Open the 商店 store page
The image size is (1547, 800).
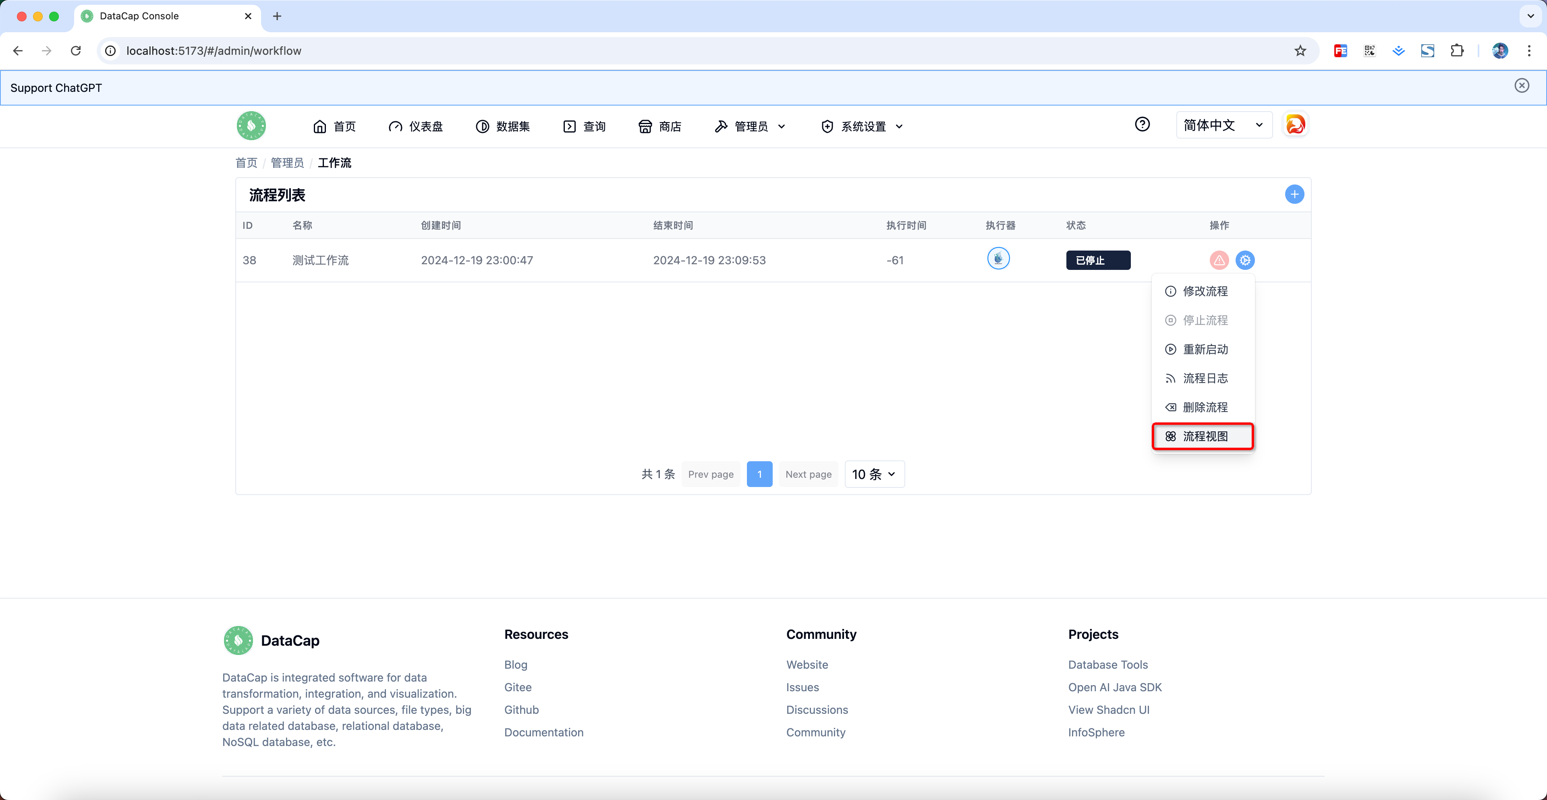[x=659, y=126]
